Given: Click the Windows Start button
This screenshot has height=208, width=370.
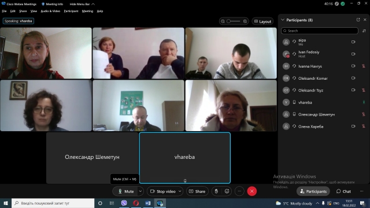Looking at the screenshot, I should (6, 203).
